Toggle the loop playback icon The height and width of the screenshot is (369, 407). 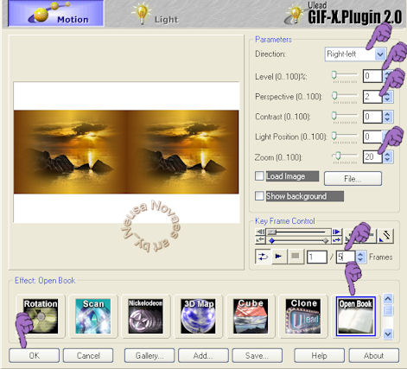(x=263, y=256)
